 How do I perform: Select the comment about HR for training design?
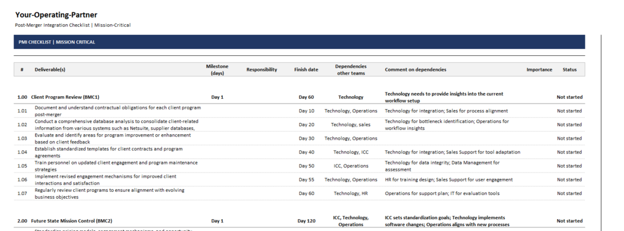click(x=448, y=179)
